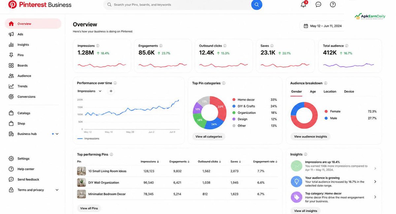Click the info icon beside Outbound clicks card

point(225,46)
